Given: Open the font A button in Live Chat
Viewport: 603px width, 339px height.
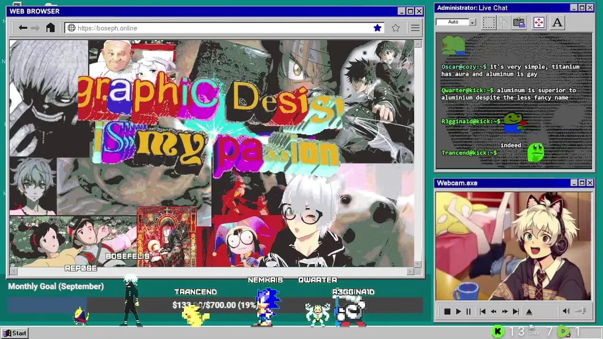Looking at the screenshot, I should (557, 22).
